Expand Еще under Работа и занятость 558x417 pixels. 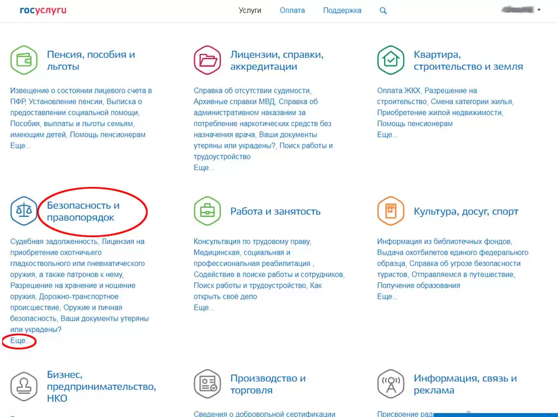[204, 307]
